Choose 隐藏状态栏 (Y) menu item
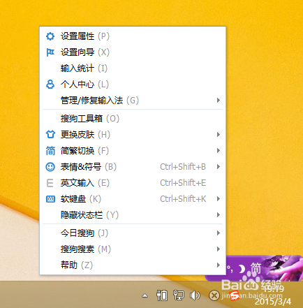This screenshot has width=303, height=308. click(x=133, y=215)
